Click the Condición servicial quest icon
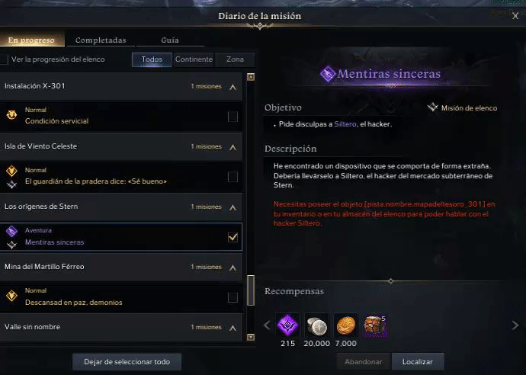 11,115
